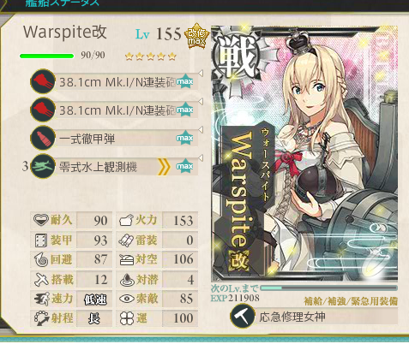Open the 応急修理女神 reinforcement slot
The height and width of the screenshot is (350, 409).
pos(314,317)
